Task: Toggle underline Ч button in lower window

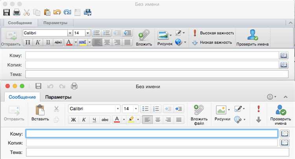Action: pos(94,120)
